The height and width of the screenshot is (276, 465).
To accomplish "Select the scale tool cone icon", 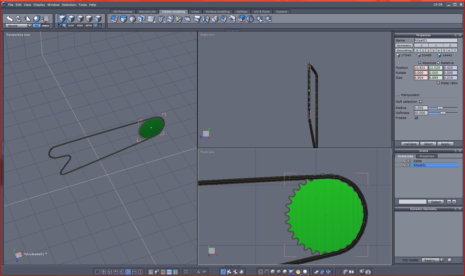I will tap(28, 19).
